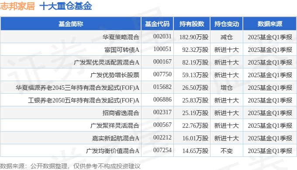The height and width of the screenshot is (170, 297).
Task: Select fund code 000167
Action: [x=162, y=61]
